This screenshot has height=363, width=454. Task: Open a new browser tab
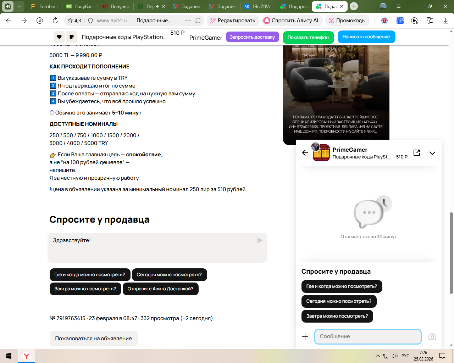click(x=354, y=6)
